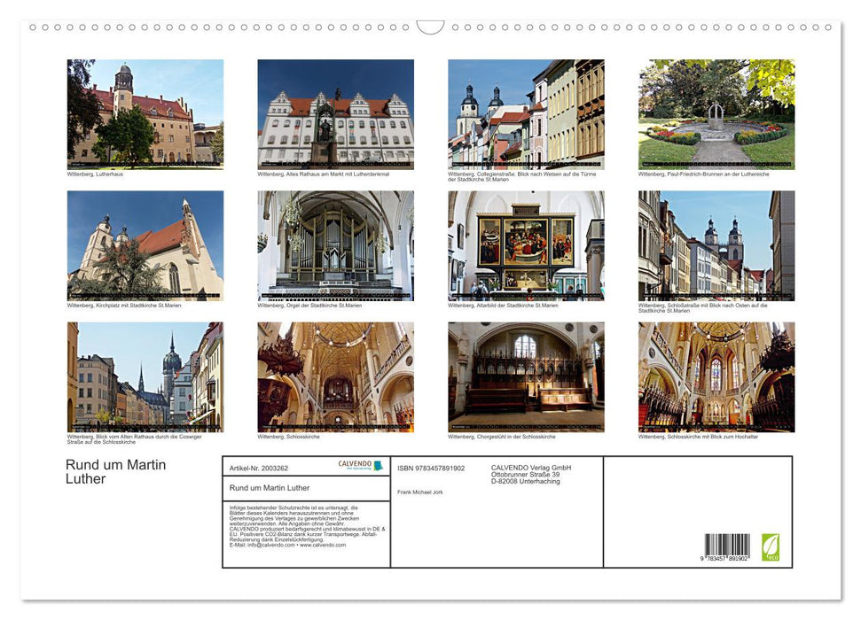Select the Paul-Friedrich-Brunnen garden photo

(x=714, y=113)
